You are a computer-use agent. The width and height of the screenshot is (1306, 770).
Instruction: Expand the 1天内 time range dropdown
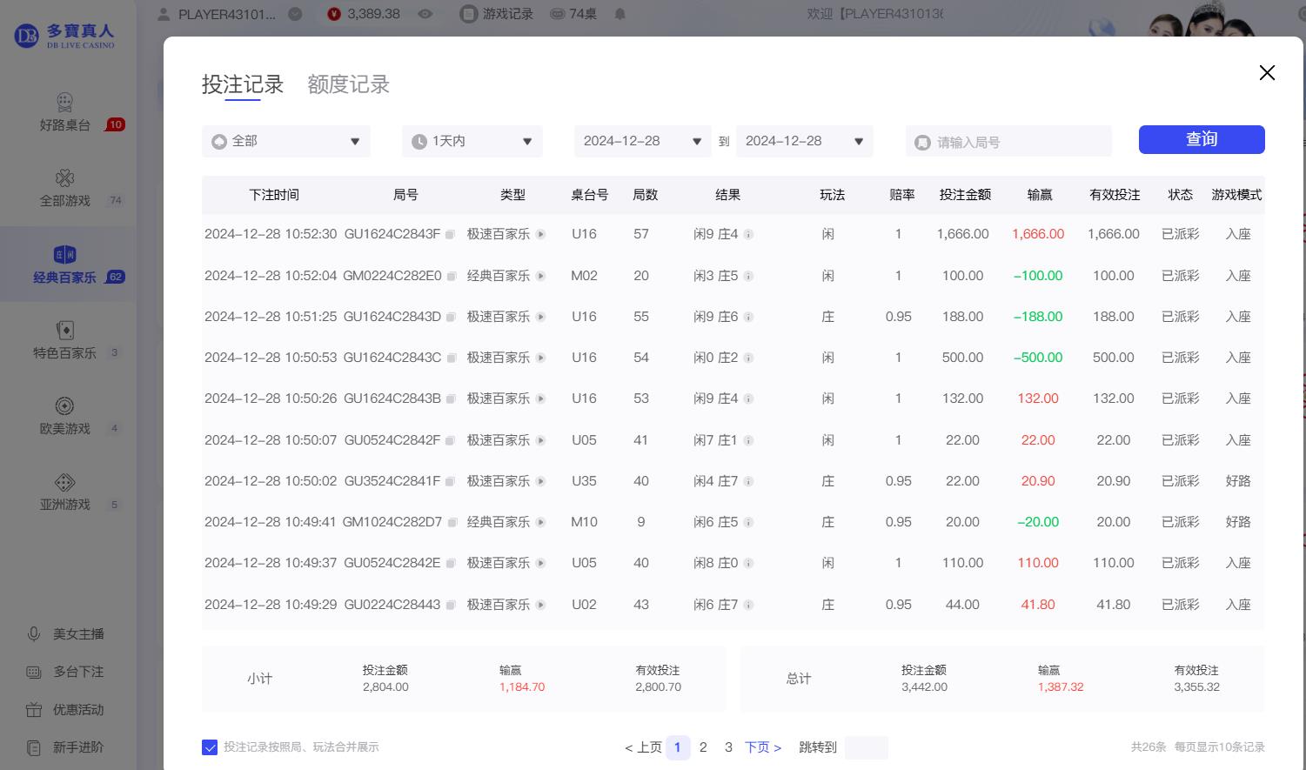472,140
